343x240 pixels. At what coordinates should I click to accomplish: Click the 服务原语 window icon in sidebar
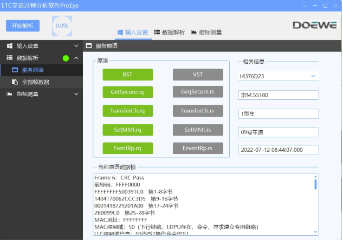click(x=15, y=70)
